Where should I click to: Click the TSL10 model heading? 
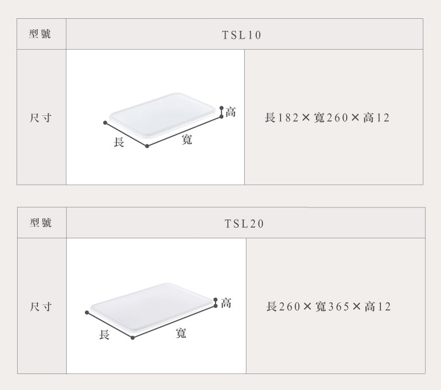pos(241,35)
